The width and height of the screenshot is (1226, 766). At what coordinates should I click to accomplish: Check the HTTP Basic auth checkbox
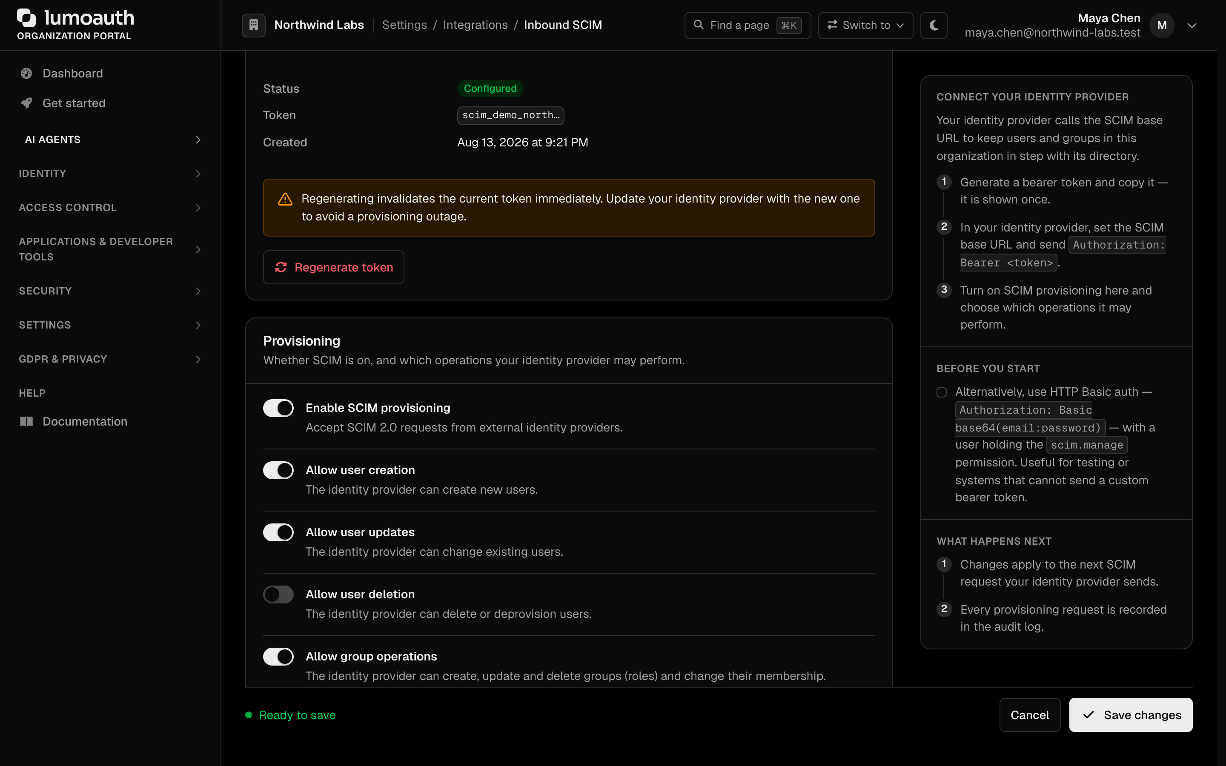[942, 392]
